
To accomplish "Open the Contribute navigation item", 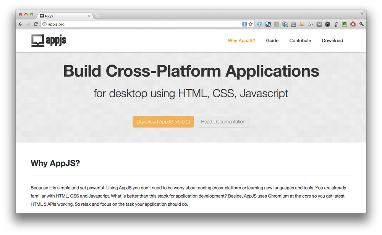I will pos(300,40).
